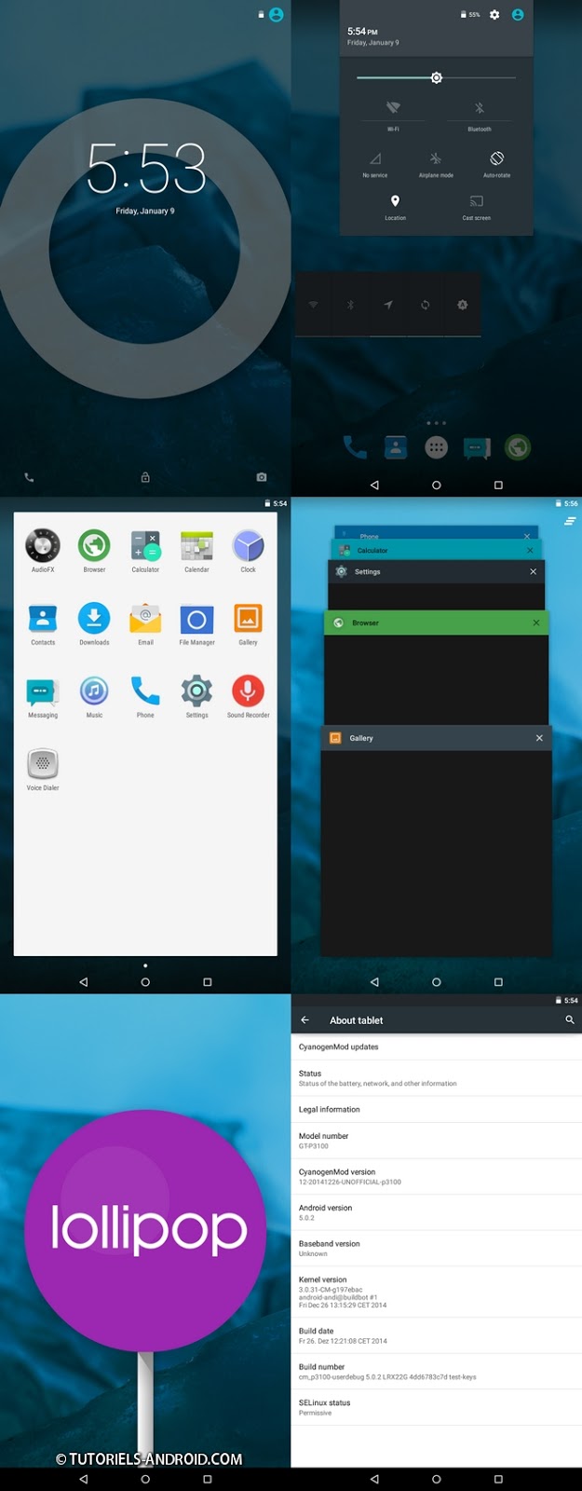The width and height of the screenshot is (582, 1491).
Task: Open the Calculator app icon in the drawer
Action: [145, 546]
